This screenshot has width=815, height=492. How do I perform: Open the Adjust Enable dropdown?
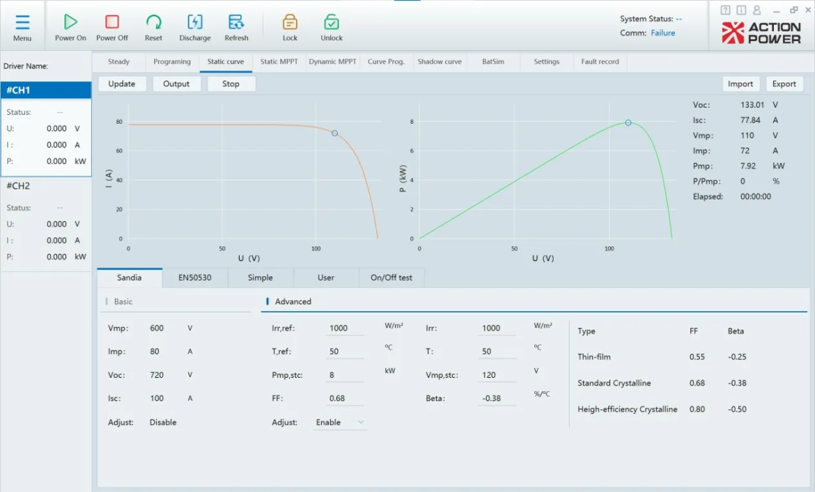(x=340, y=422)
